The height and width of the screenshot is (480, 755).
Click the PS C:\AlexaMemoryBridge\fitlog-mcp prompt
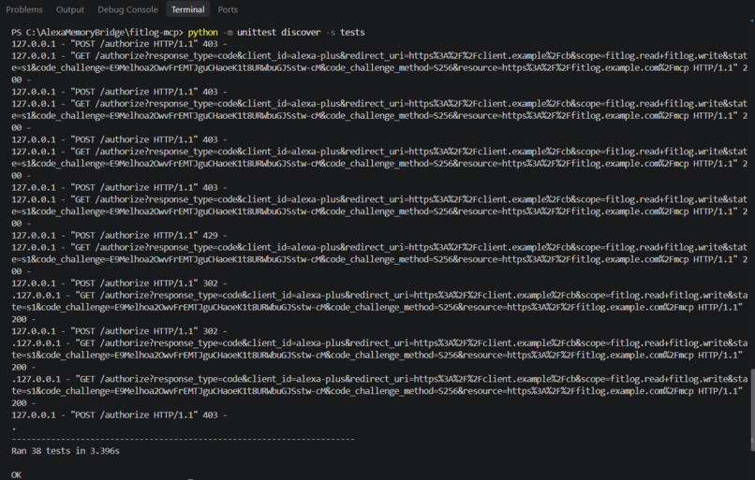click(97, 32)
